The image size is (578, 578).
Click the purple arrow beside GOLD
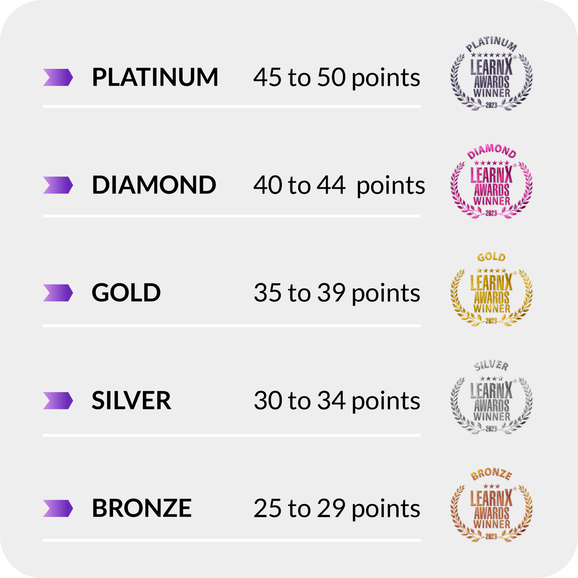coord(58,293)
